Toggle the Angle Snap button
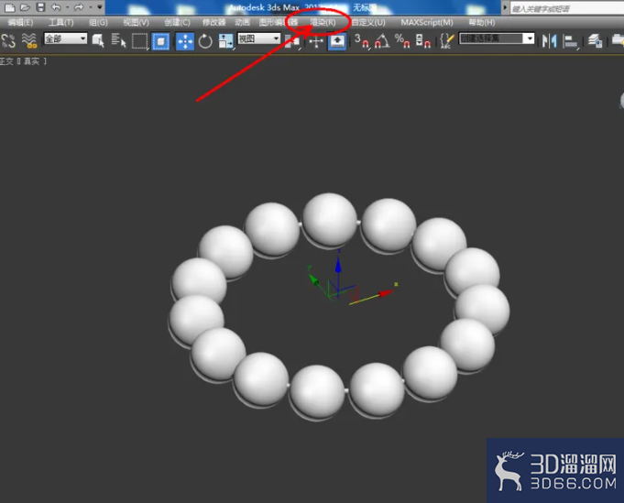The image size is (624, 503). [x=382, y=41]
